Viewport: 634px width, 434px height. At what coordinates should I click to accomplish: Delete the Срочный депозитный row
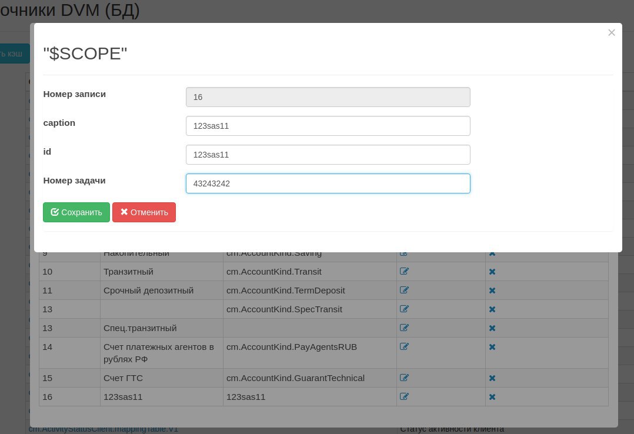[492, 291]
